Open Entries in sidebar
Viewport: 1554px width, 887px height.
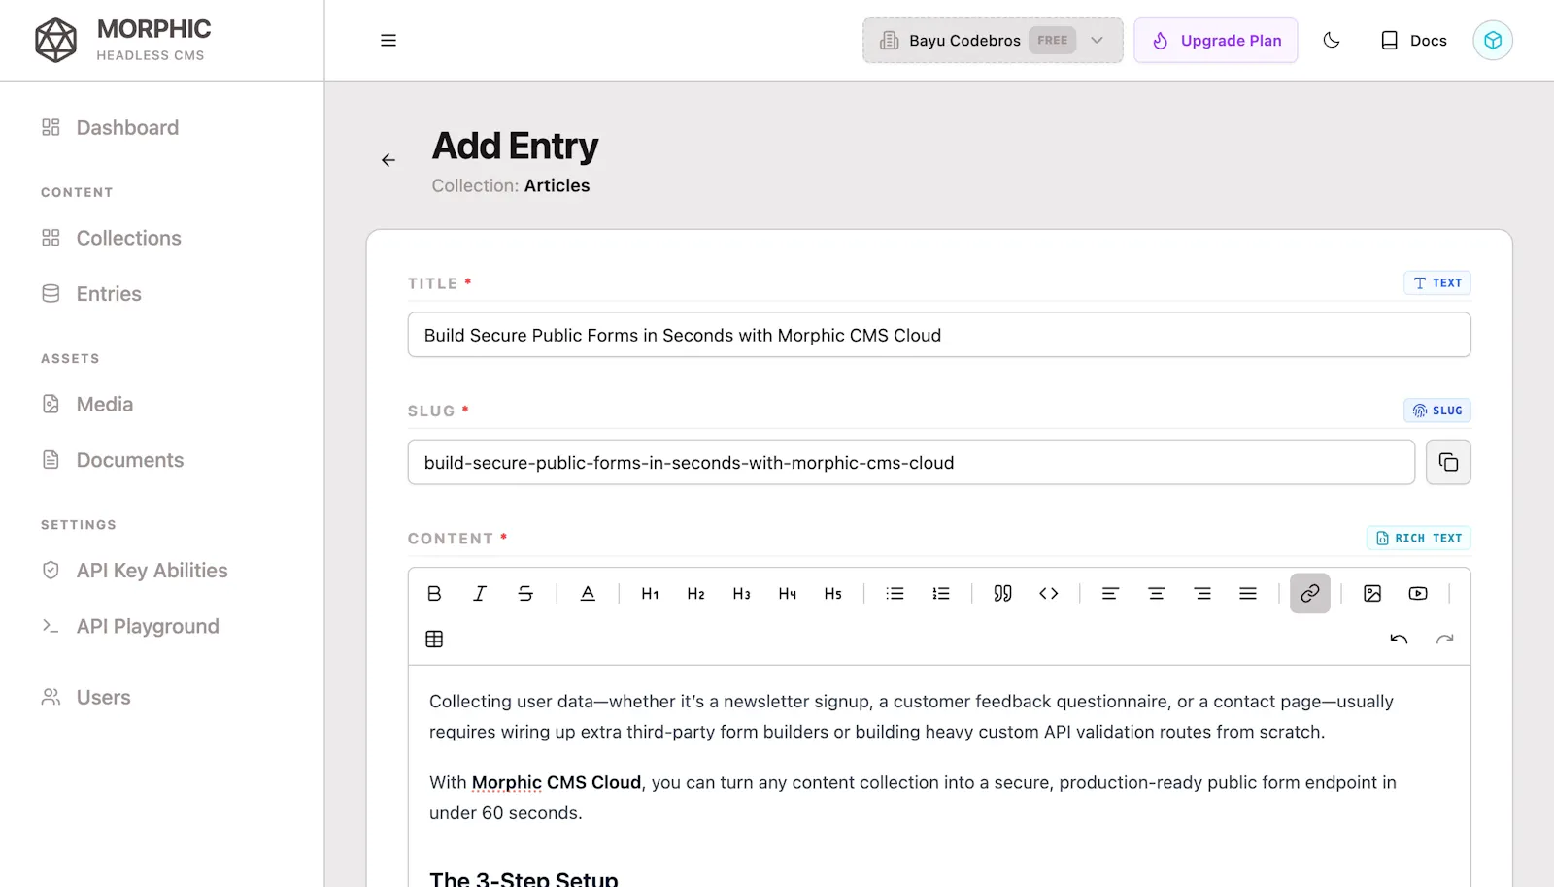point(91,293)
